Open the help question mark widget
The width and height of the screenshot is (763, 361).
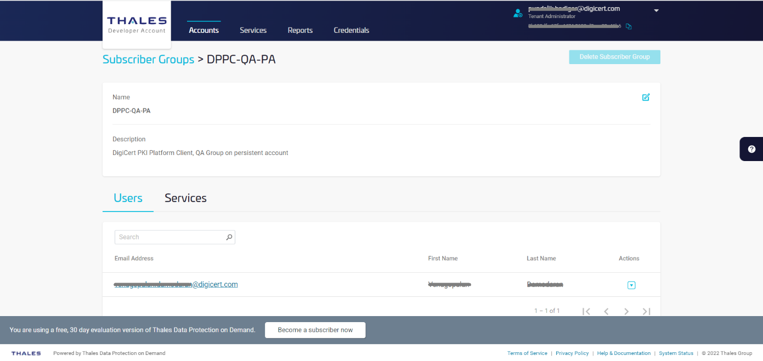pos(751,149)
